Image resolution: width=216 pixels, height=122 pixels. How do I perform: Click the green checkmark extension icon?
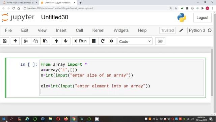[x=182, y=8]
